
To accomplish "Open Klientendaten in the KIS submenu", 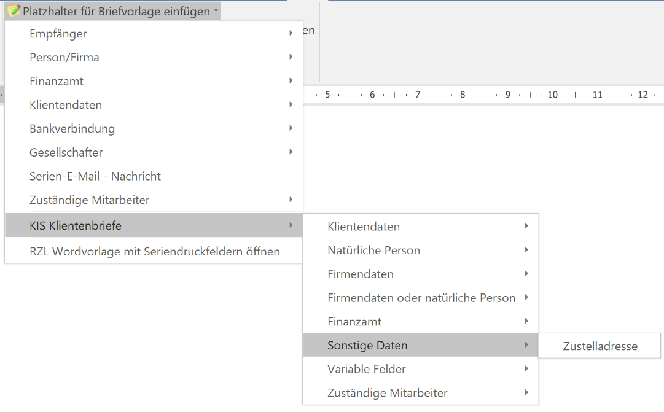I will (x=364, y=227).
